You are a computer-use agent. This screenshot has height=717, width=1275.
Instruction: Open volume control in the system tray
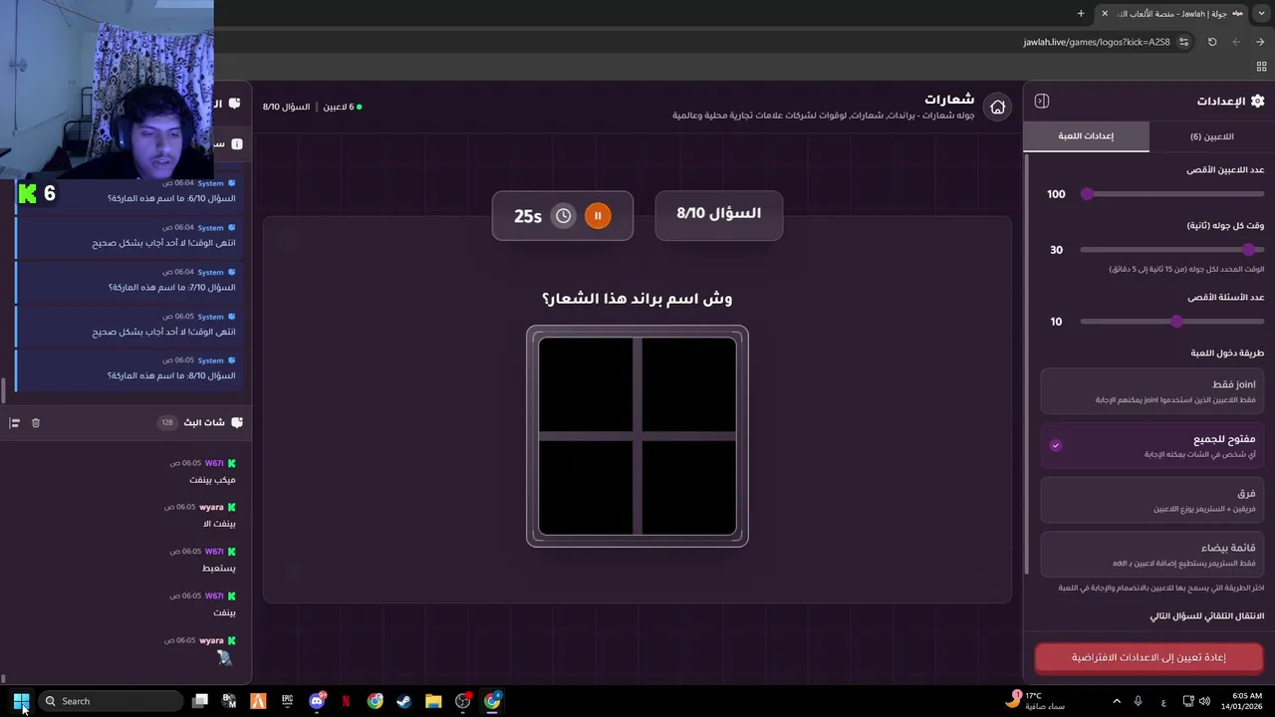coord(1204,701)
